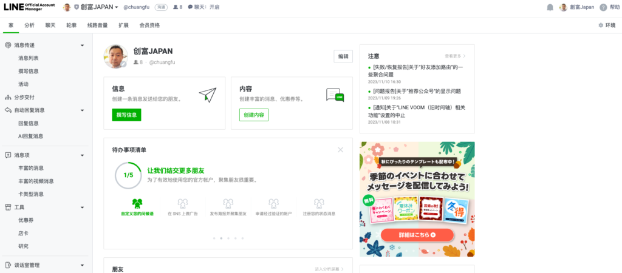
Task: Open AI回复消息 in the sidebar
Action: (31, 136)
